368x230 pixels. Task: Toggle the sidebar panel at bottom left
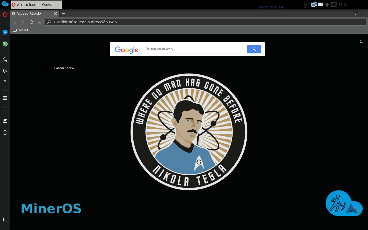click(x=5, y=220)
